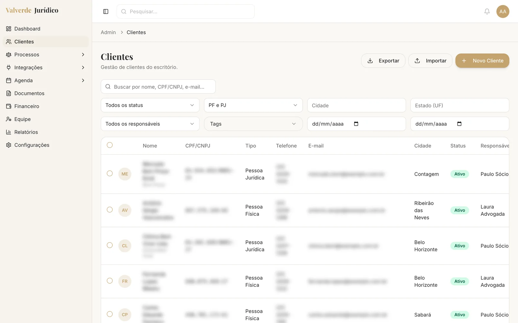Viewport: 518px width, 323px height.
Task: Click the global Pesquisar search field
Action: click(186, 12)
